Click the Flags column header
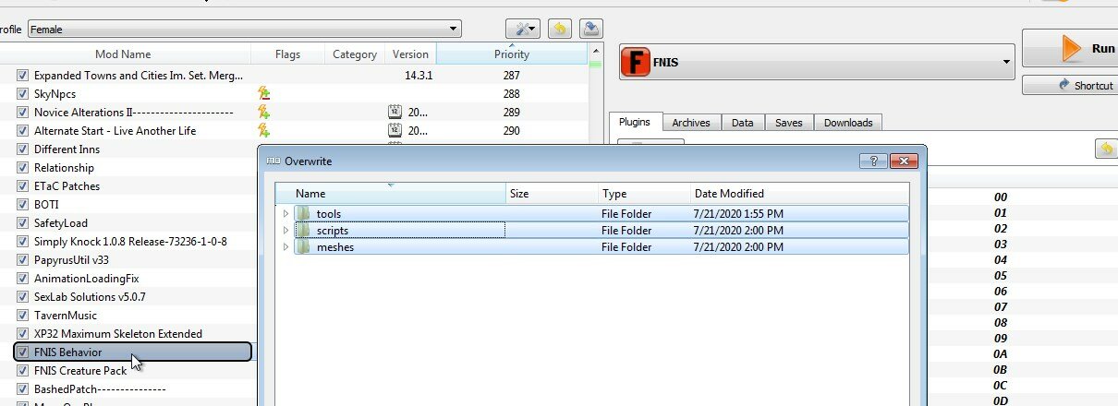Image resolution: width=1118 pixels, height=406 pixels. coord(288,54)
